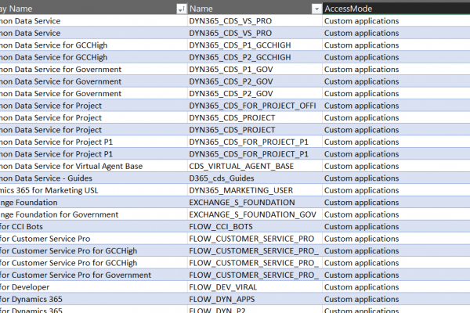Click the 'Data Service - Guides' display name cell

tap(93, 178)
